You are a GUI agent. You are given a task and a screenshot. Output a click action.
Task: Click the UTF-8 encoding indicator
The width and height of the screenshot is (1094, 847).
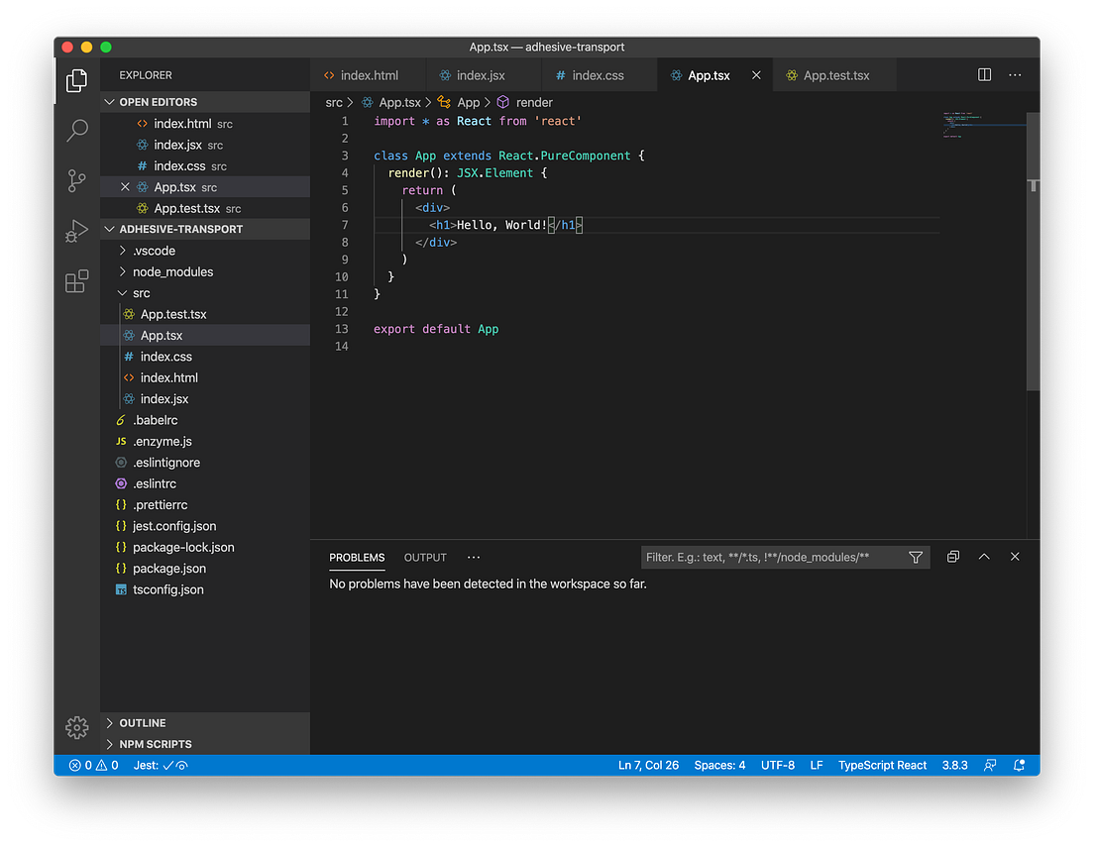click(778, 765)
